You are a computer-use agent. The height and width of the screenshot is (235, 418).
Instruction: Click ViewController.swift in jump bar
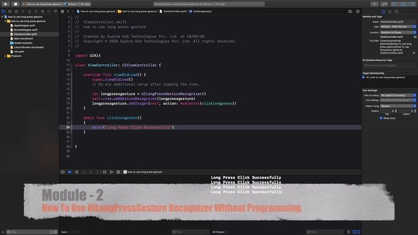tap(173, 12)
